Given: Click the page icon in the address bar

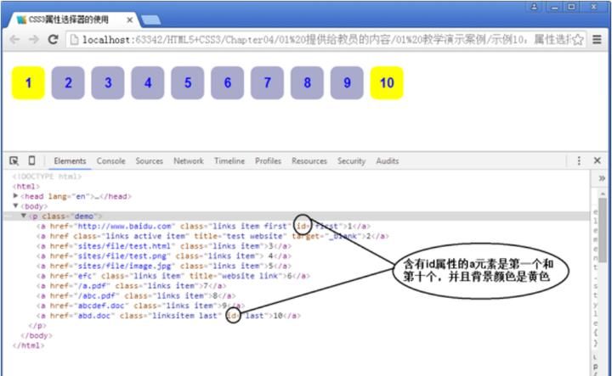Looking at the screenshot, I should 74,40.
